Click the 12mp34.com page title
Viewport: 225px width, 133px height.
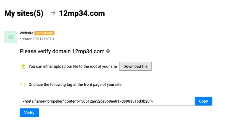[82, 13]
